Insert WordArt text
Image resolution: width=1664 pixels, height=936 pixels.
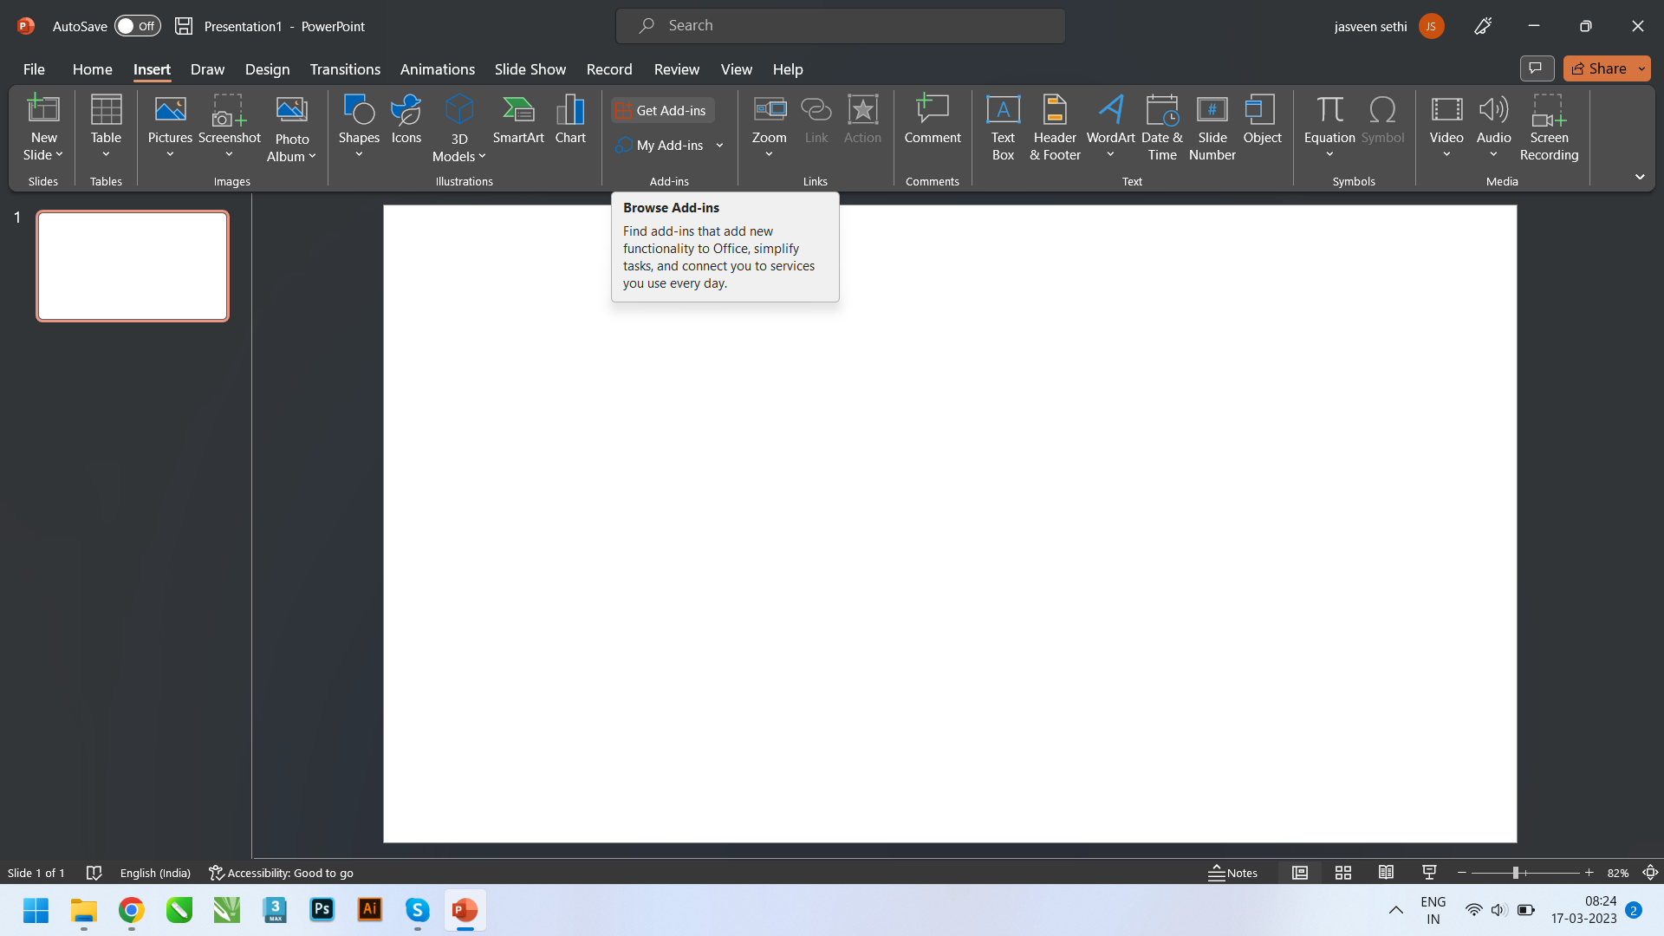pyautogui.click(x=1110, y=127)
